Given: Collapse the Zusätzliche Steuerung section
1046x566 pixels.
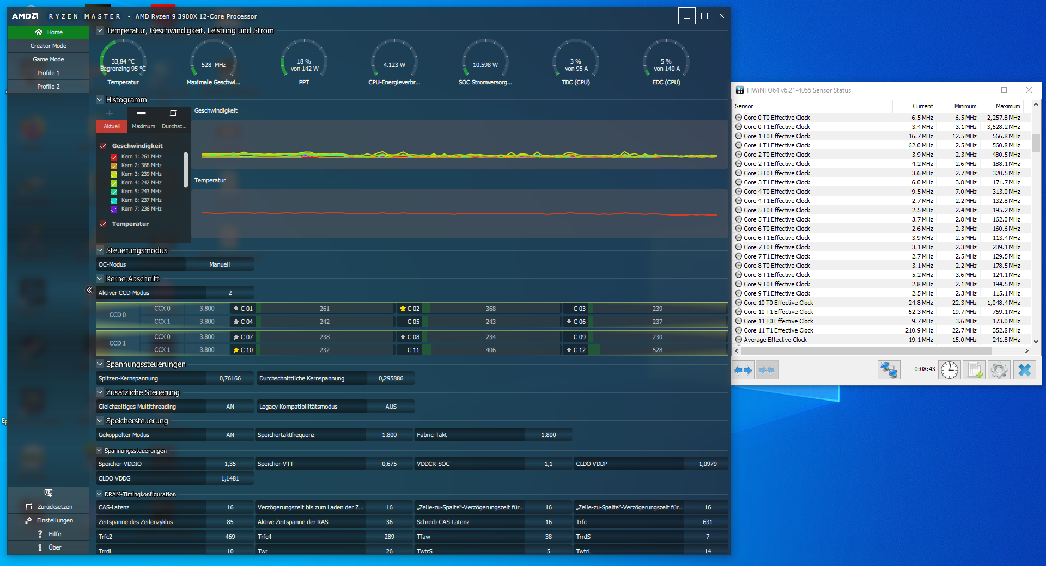Looking at the screenshot, I should [x=100, y=392].
